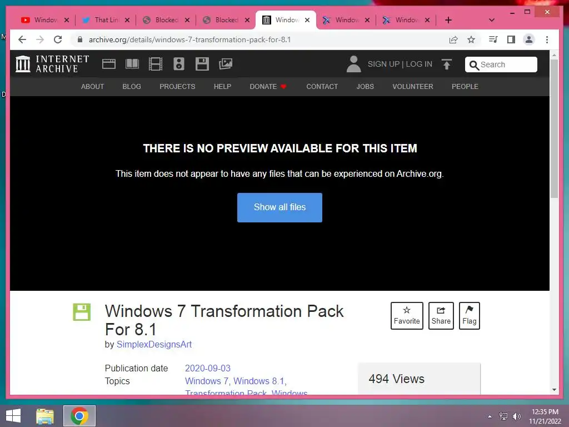569x427 pixels.
Task: Click the green software item icon
Action: click(82, 312)
